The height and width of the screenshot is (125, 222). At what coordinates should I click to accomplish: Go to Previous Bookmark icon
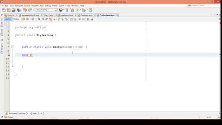(x=59, y=19)
